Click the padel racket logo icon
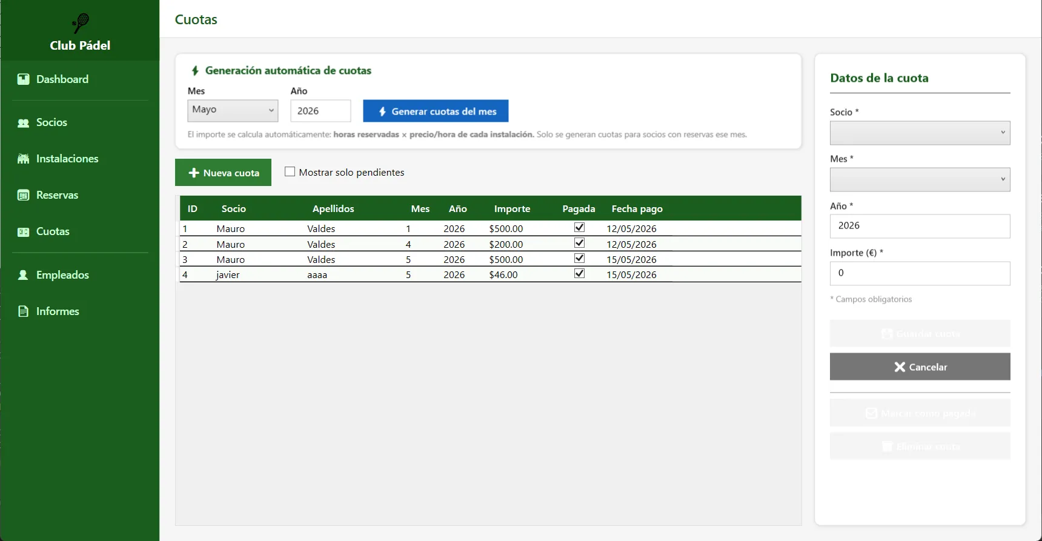1042x541 pixels. pos(80,24)
